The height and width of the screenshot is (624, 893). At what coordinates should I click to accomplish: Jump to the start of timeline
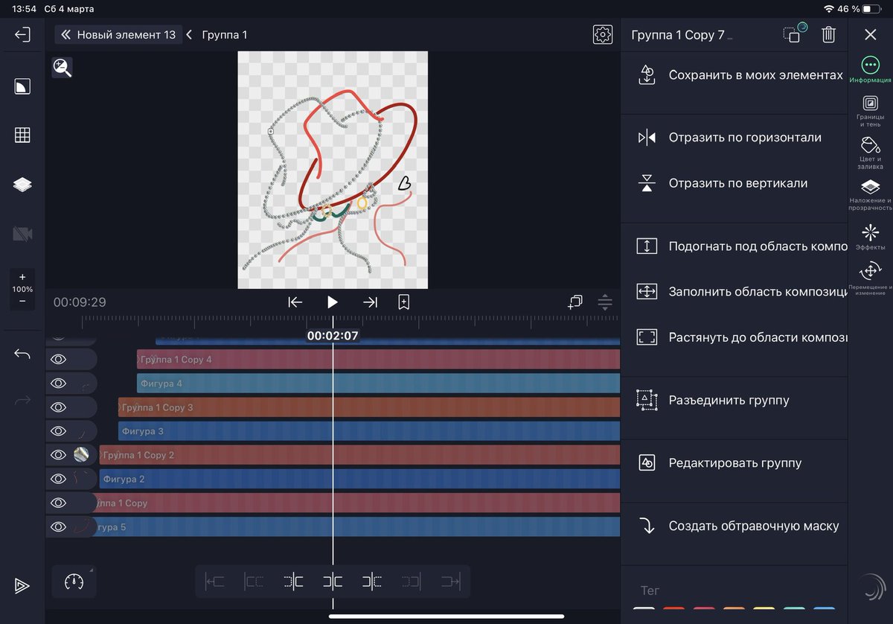point(295,302)
